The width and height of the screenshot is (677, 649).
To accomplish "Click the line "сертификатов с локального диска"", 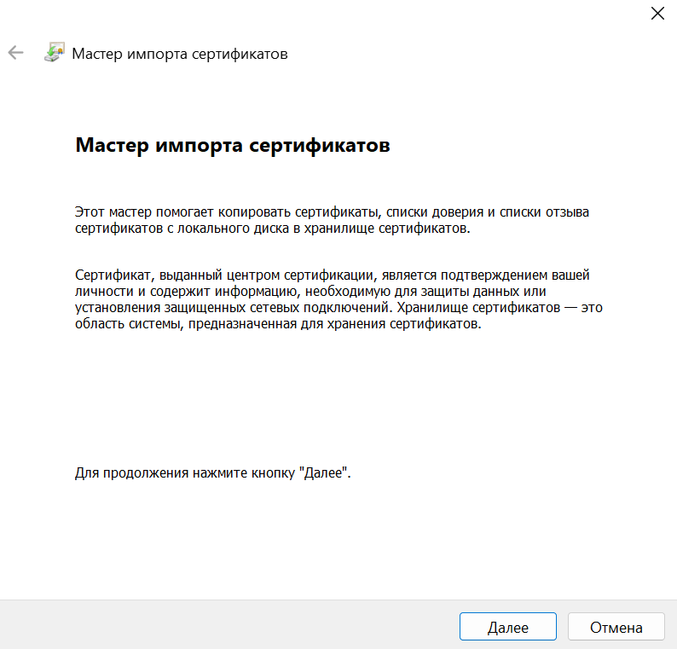I will click(272, 229).
